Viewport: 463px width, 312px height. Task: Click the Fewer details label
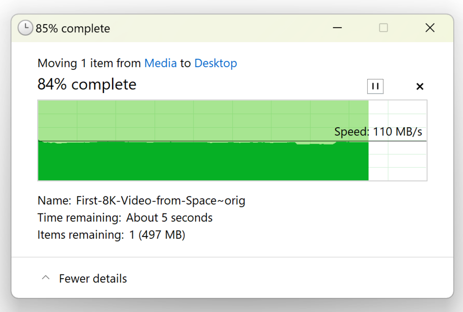93,278
